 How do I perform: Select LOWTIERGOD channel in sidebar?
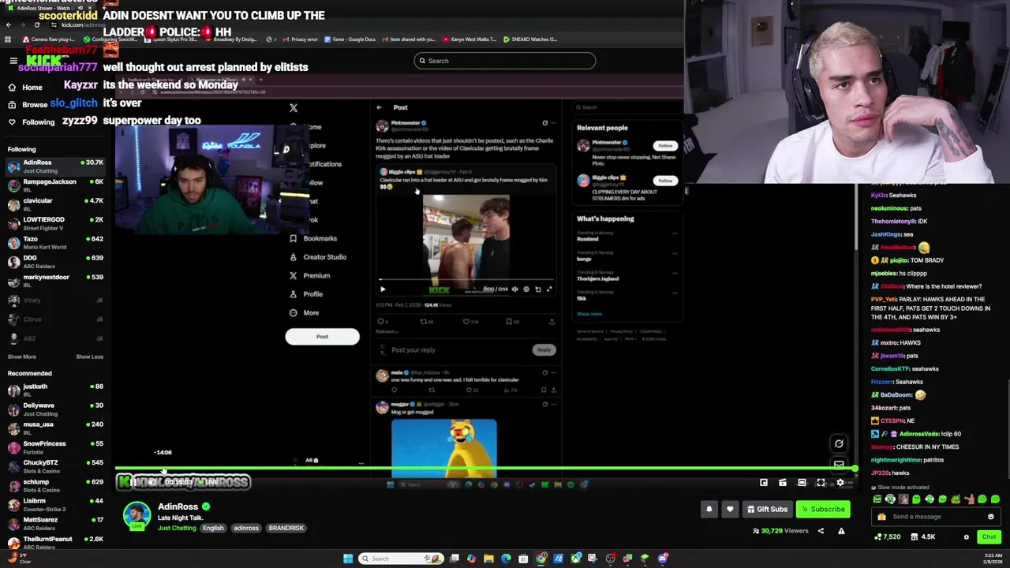pyautogui.click(x=55, y=223)
